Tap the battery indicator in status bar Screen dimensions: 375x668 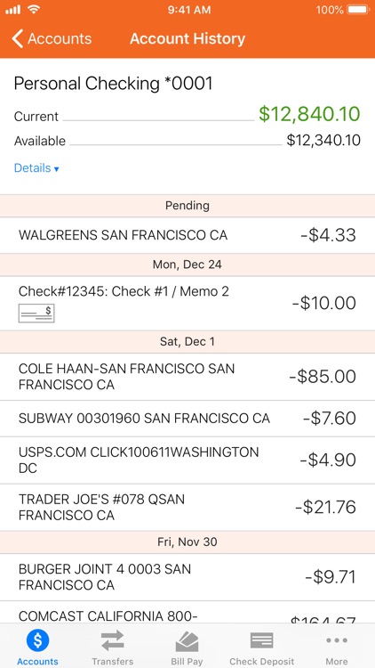point(358,10)
